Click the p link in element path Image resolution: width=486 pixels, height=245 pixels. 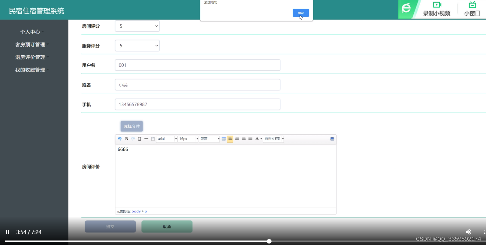pyautogui.click(x=146, y=211)
